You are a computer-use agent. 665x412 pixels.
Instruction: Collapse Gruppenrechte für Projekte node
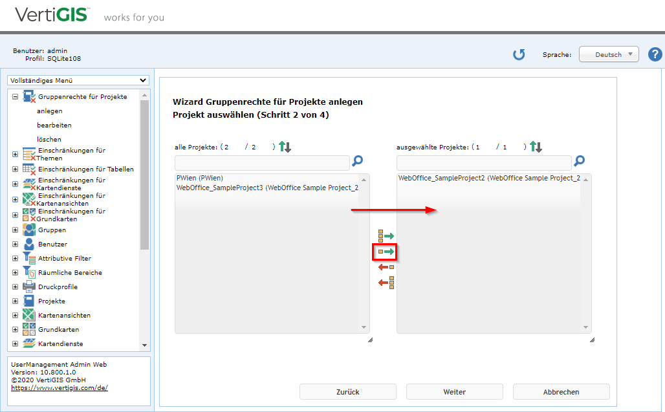pos(15,97)
